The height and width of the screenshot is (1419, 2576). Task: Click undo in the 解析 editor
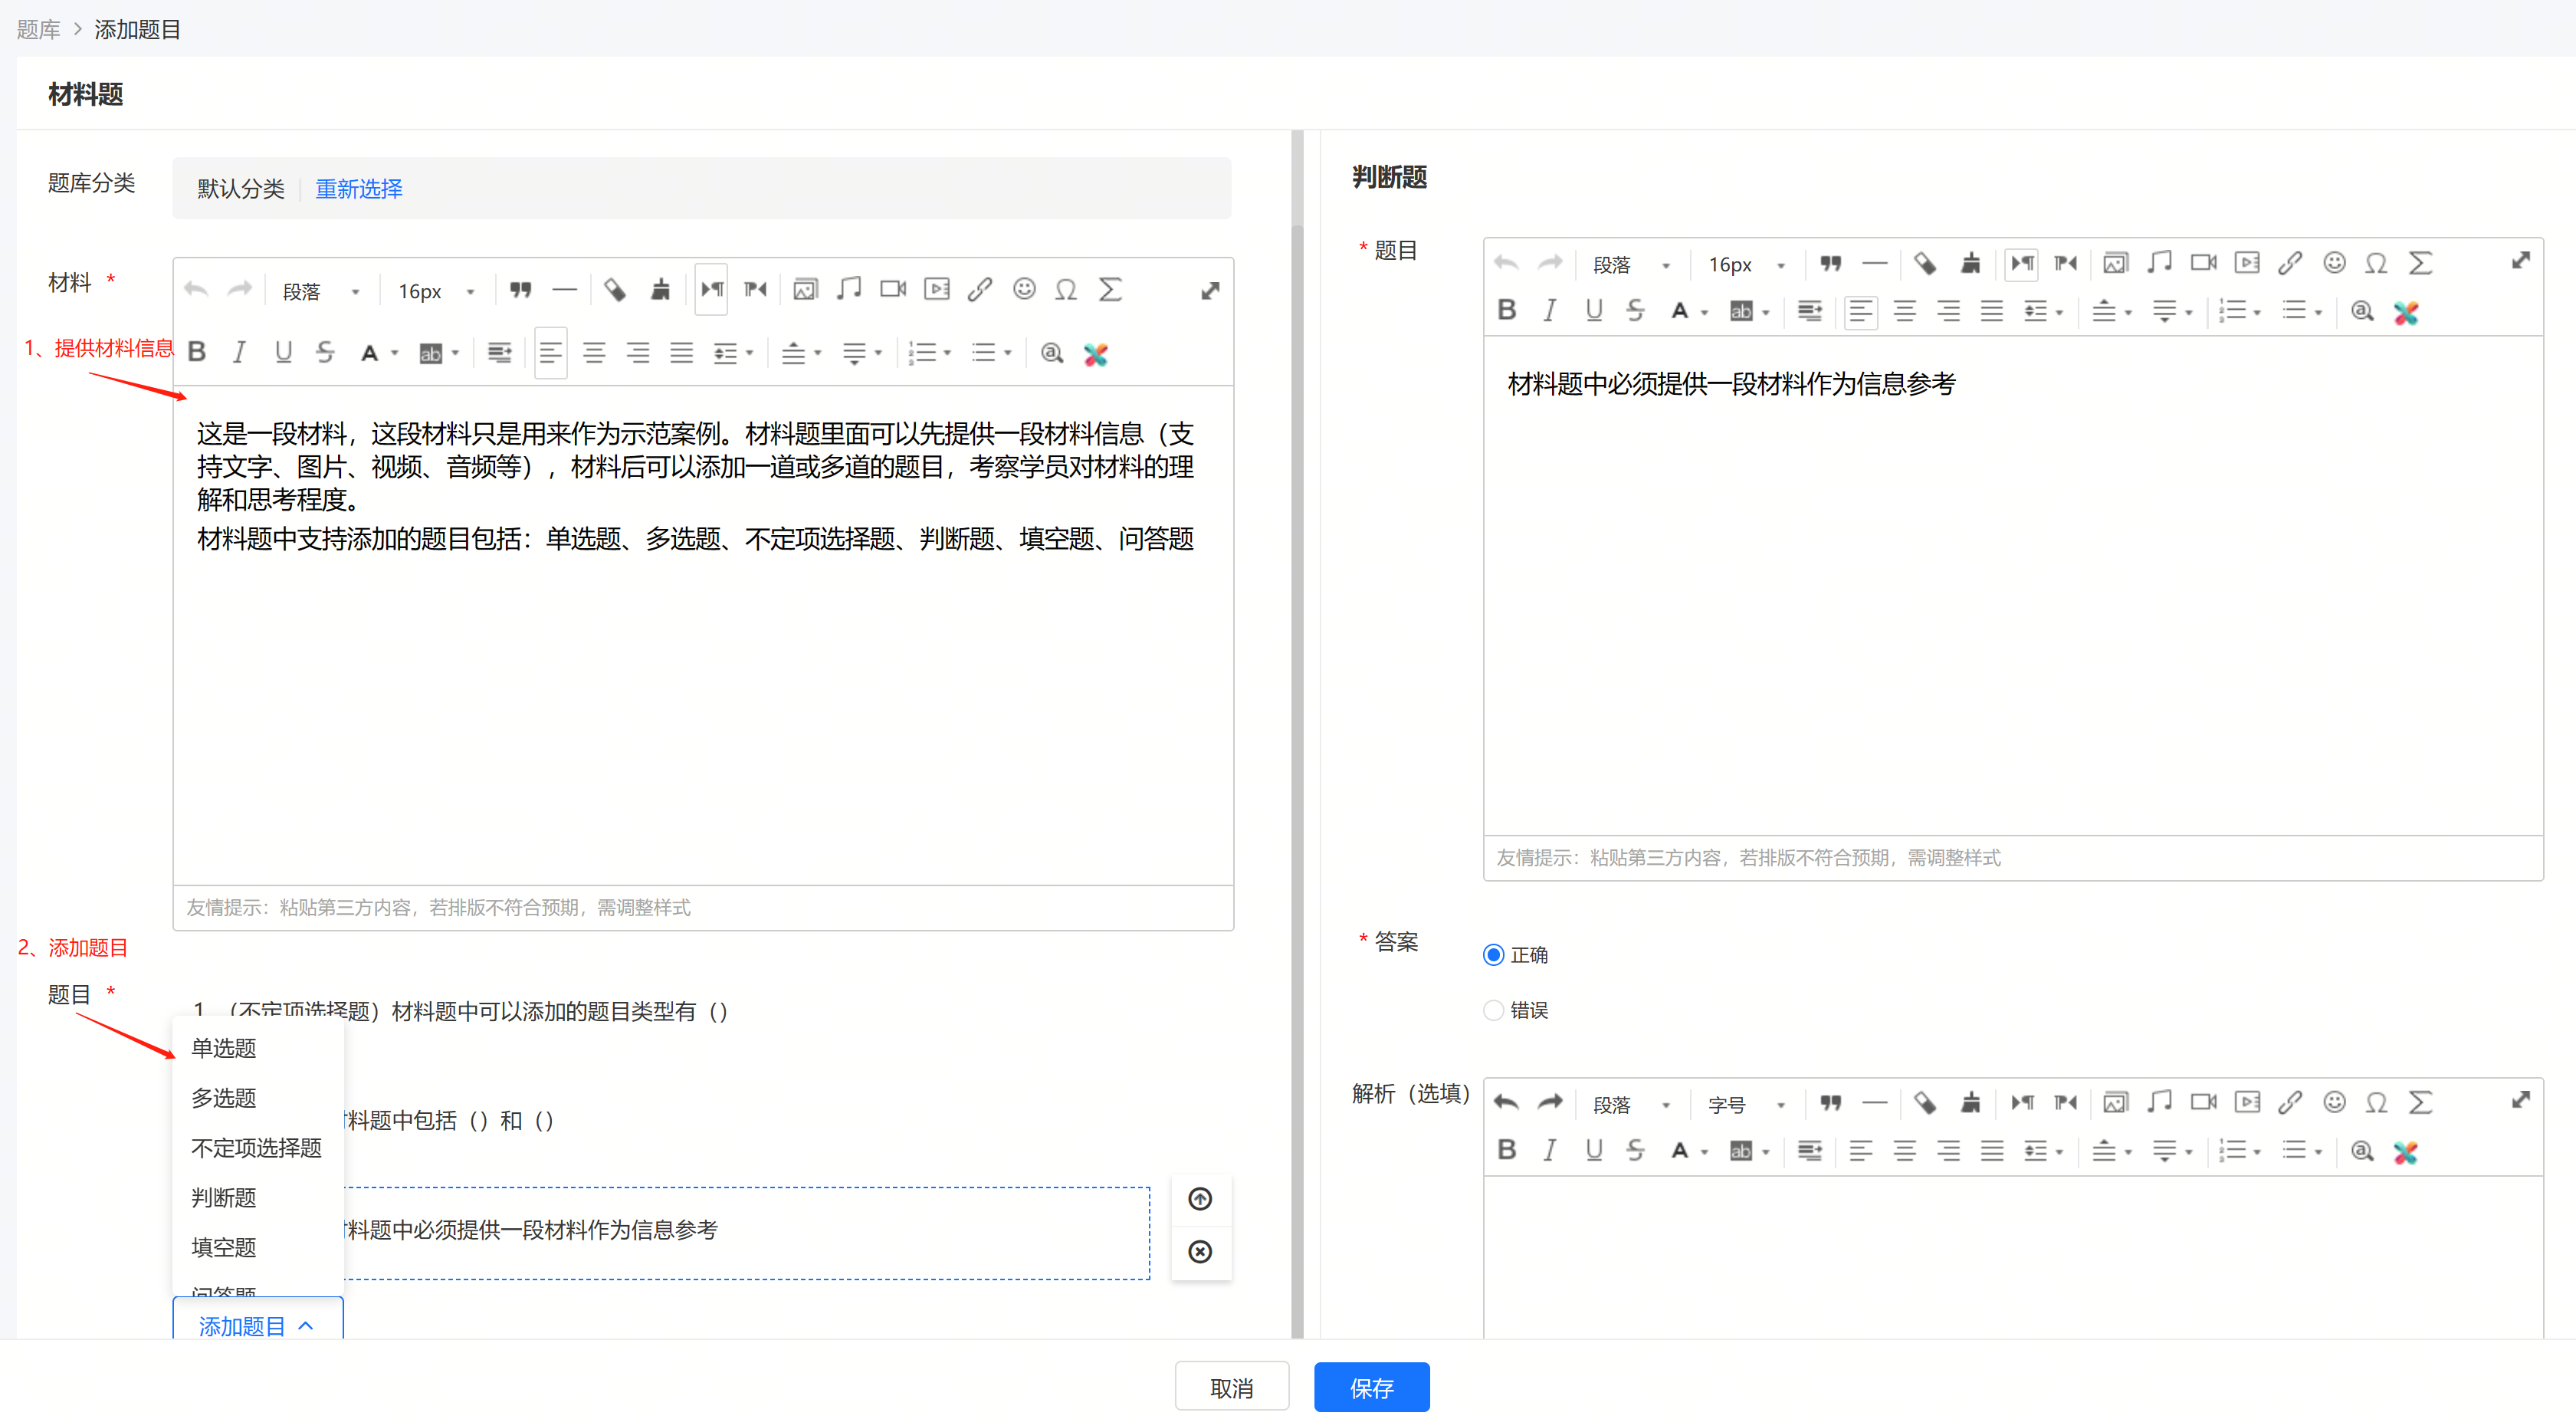coord(1506,1102)
